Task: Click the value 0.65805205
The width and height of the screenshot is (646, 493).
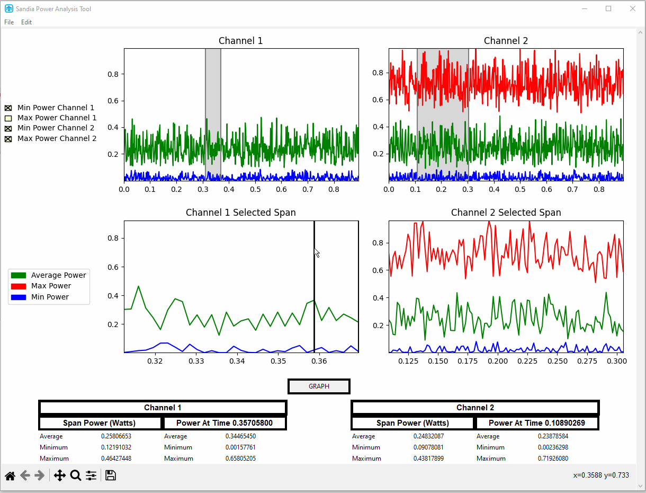Action: [240, 459]
